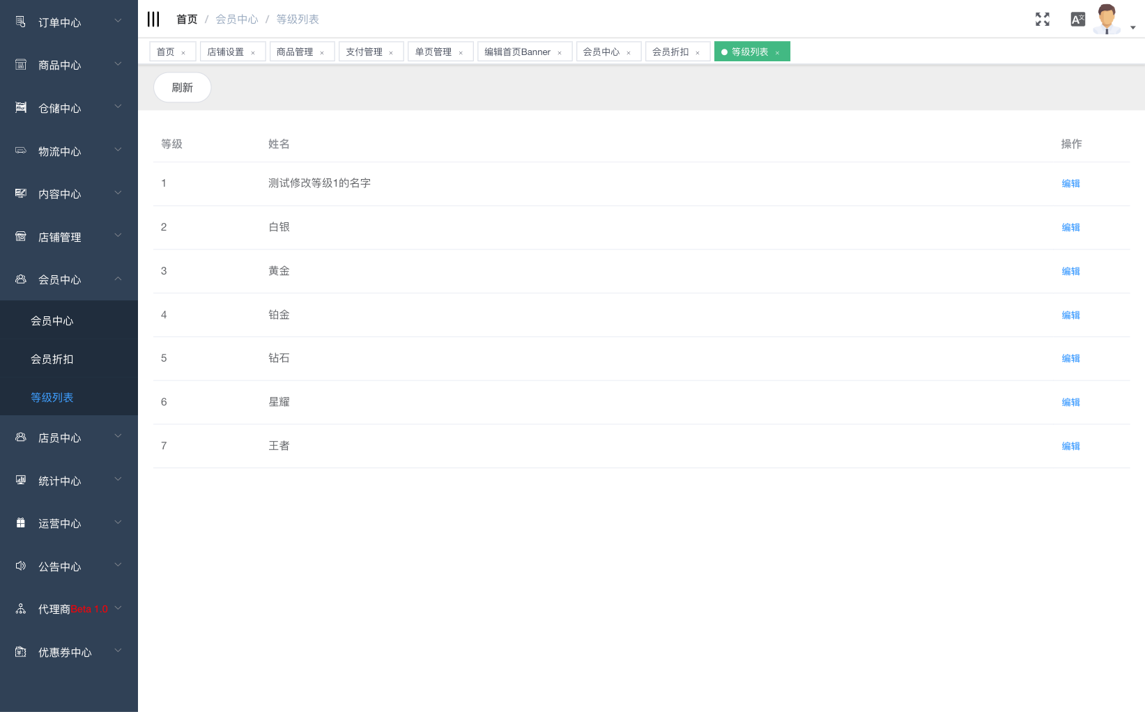Collapse sidebar with hamburger menu icon
The width and height of the screenshot is (1145, 712).
coord(153,20)
